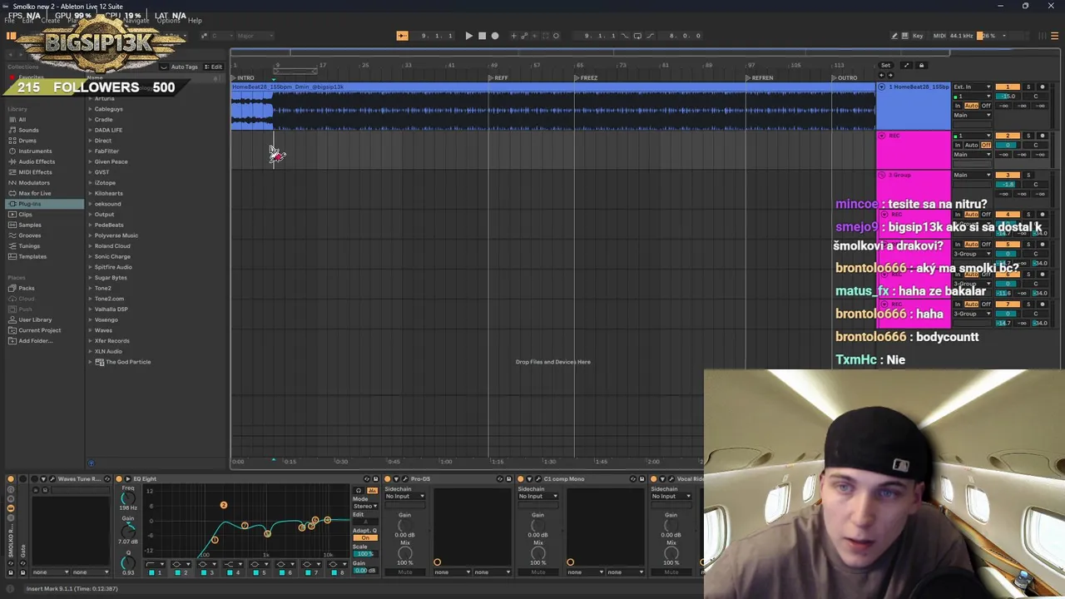Image resolution: width=1065 pixels, height=599 pixels.
Task: Adjust HomeBeat28 track volume -15.0 field
Action: 1008,97
